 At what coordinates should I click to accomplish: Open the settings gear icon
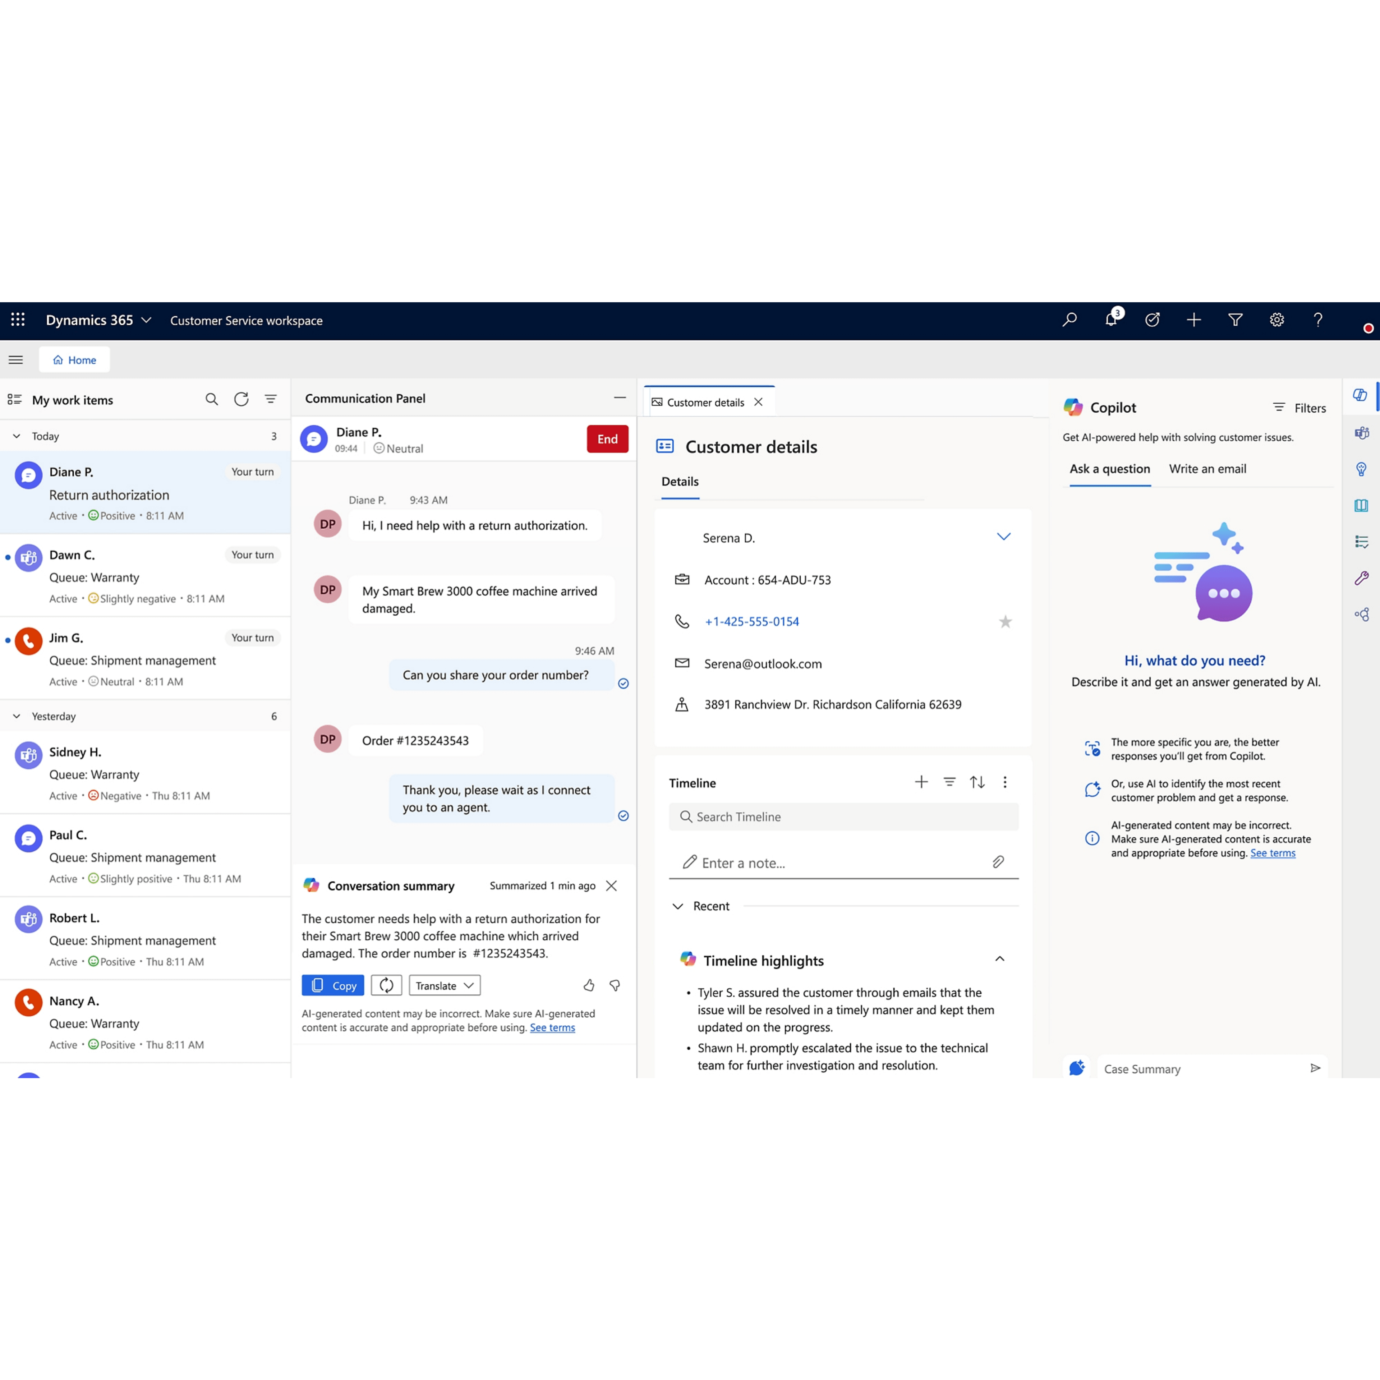[x=1277, y=320]
